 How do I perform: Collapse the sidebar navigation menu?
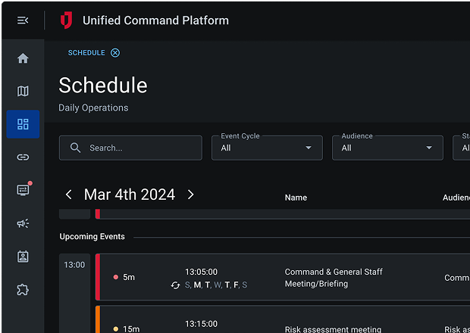tap(23, 20)
